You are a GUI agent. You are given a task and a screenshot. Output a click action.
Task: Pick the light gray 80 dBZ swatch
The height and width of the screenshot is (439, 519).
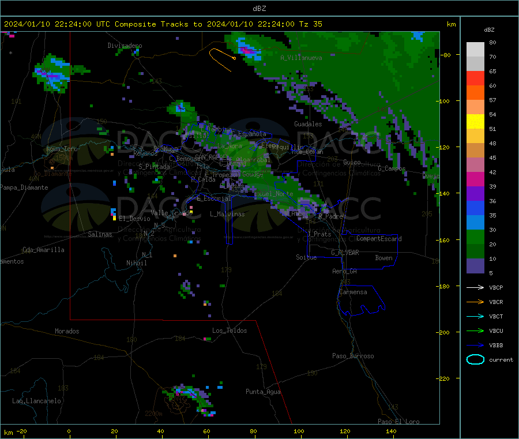coord(475,50)
